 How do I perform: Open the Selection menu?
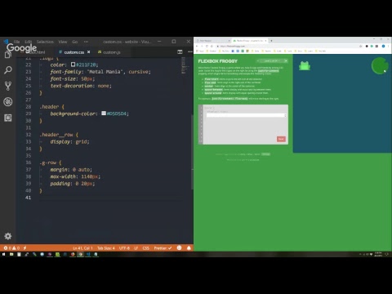(x=45, y=42)
